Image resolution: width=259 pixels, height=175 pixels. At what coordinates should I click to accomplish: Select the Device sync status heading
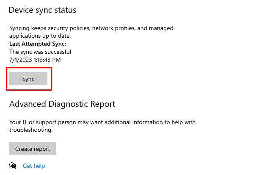(42, 10)
